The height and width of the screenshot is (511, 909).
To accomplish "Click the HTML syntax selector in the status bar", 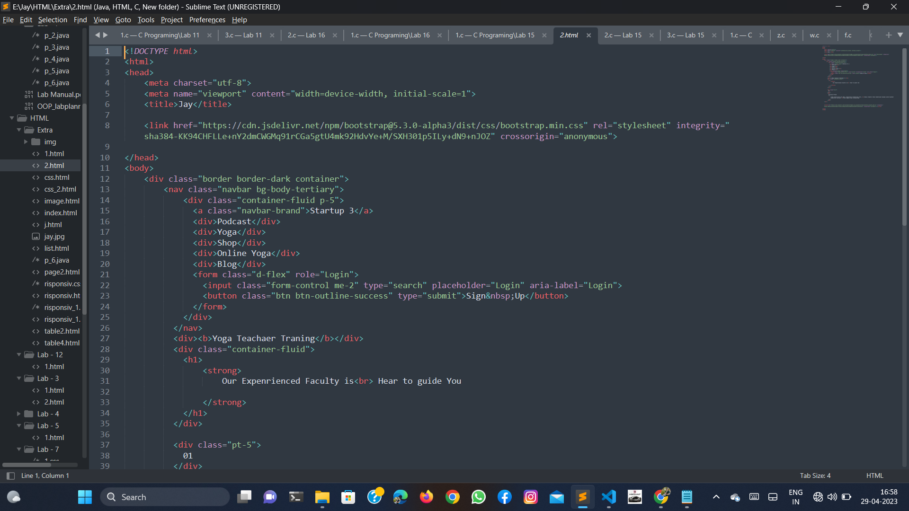I will pyautogui.click(x=874, y=476).
